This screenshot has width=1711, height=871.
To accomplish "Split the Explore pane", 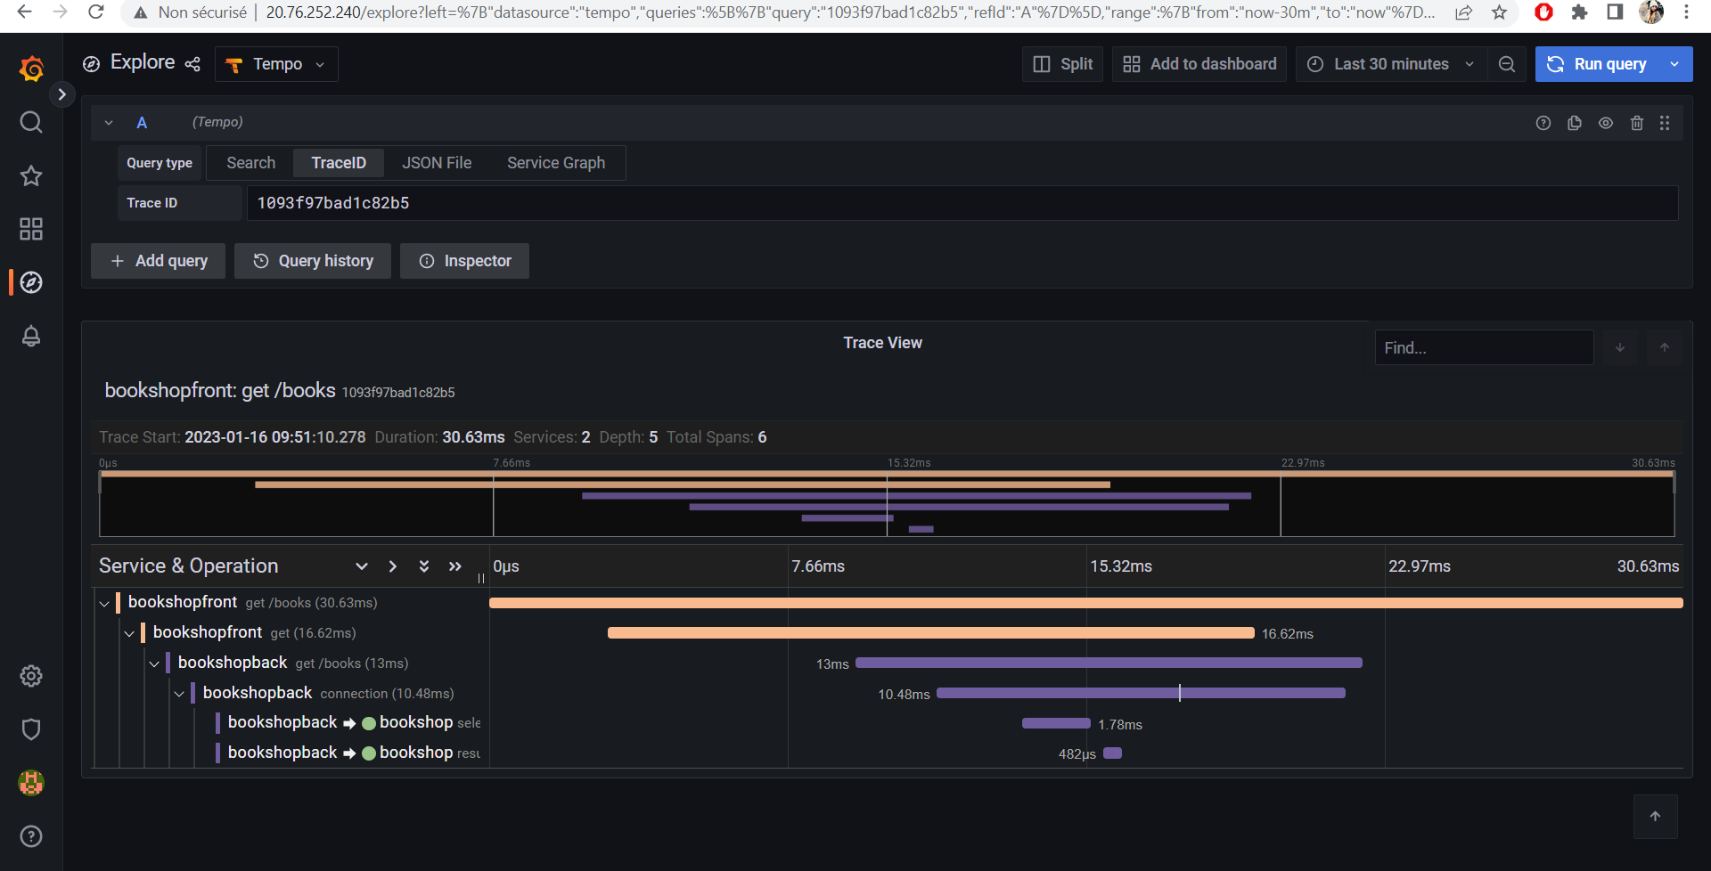I will pyautogui.click(x=1062, y=64).
